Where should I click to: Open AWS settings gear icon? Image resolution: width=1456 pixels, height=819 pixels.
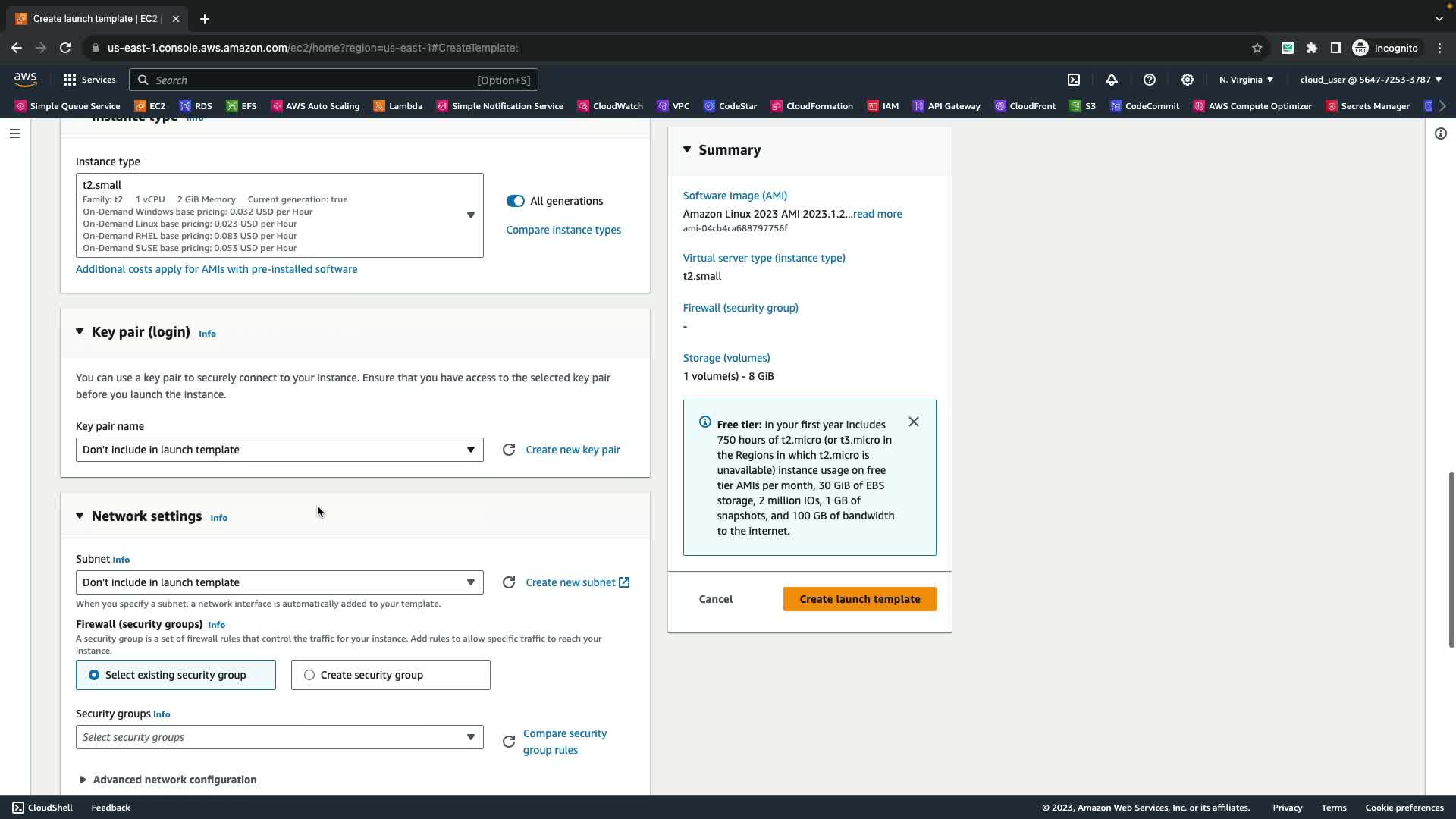(x=1188, y=80)
